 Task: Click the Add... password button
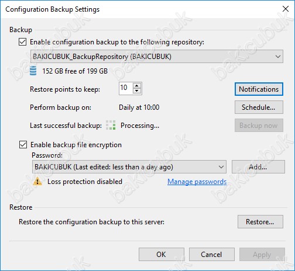pyautogui.click(x=258, y=167)
